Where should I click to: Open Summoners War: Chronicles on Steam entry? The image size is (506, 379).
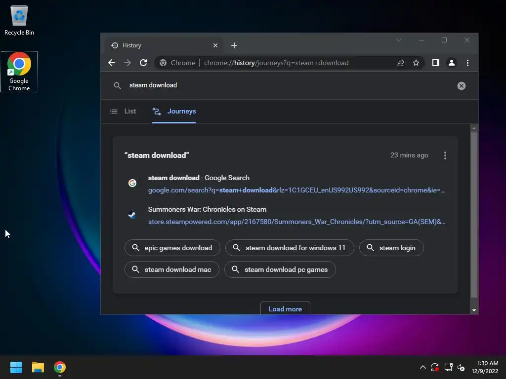[x=207, y=209]
